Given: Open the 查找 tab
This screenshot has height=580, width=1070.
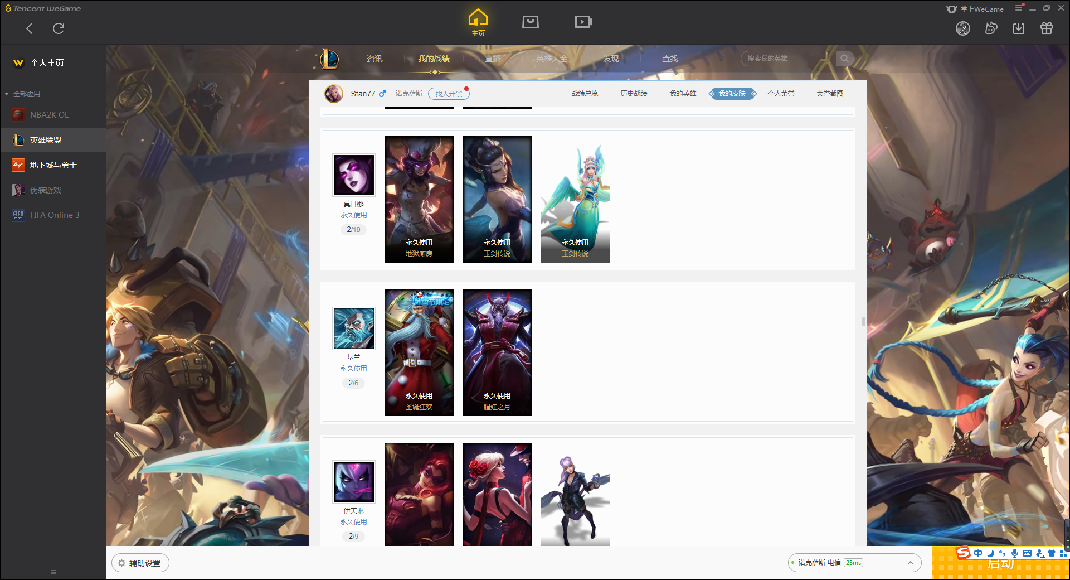Looking at the screenshot, I should click(x=670, y=59).
